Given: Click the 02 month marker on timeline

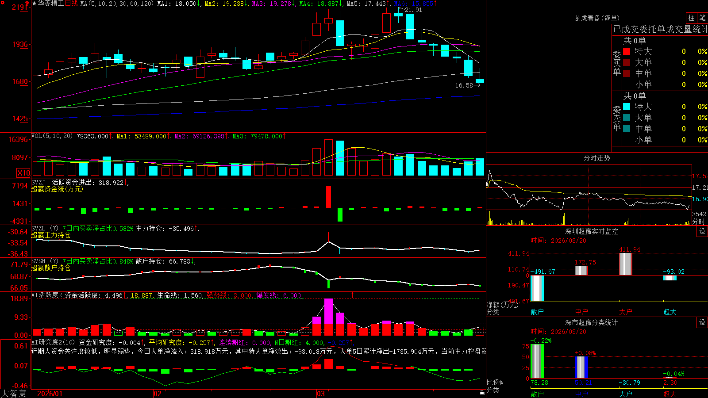Looking at the screenshot, I should coord(158,394).
